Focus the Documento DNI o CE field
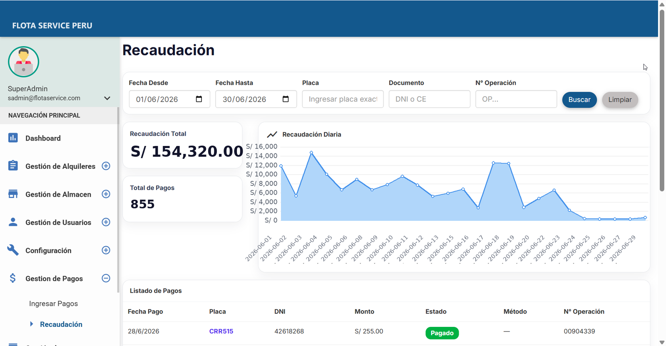This screenshot has height=346, width=666. click(429, 99)
